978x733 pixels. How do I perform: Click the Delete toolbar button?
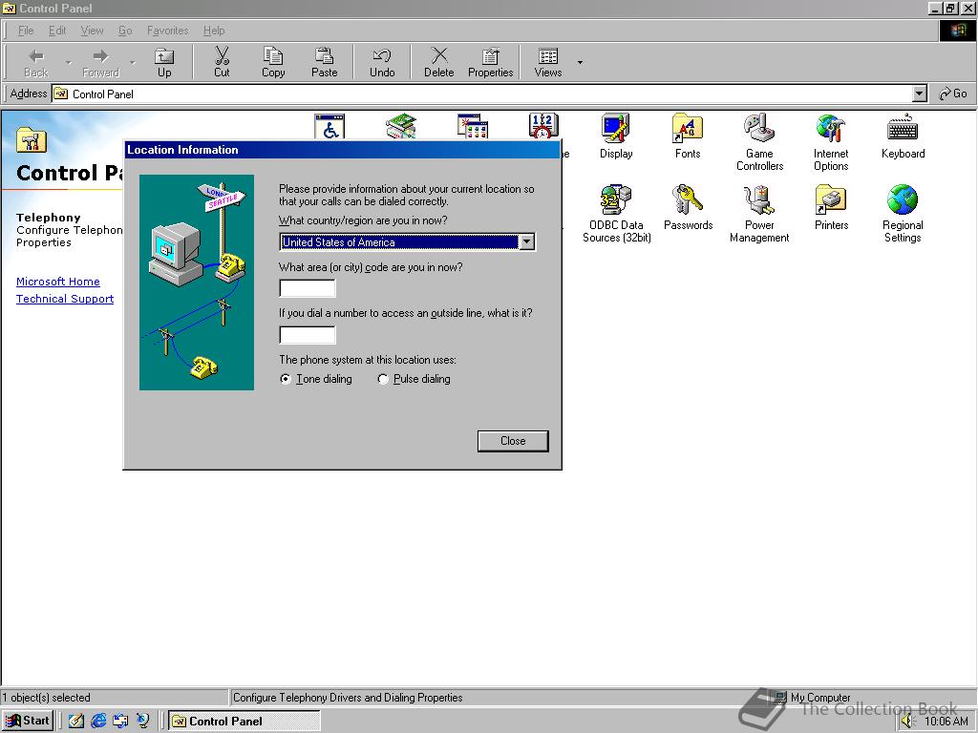pos(439,62)
